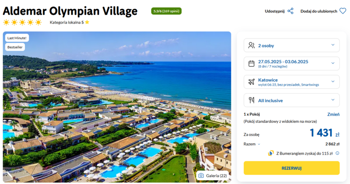
Task: Expand the Katowice departure dropdown chevron
Action: (333, 81)
